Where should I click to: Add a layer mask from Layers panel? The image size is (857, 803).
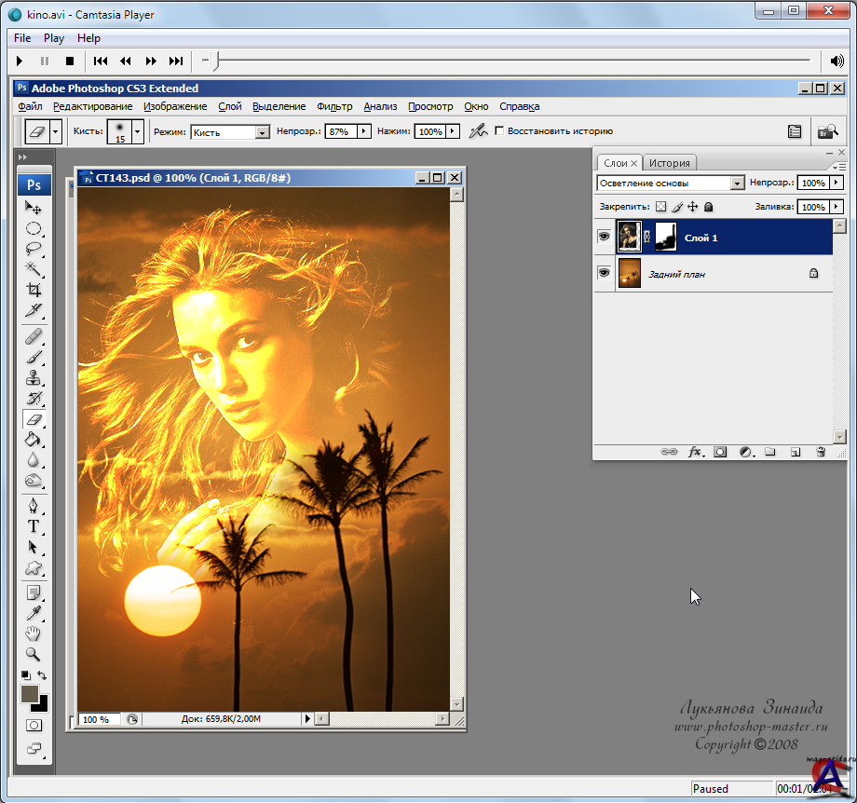pos(720,452)
